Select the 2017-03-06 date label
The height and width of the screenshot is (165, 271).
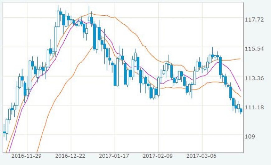(x=202, y=155)
